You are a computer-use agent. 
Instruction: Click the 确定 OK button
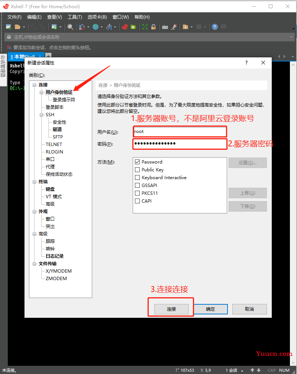(x=210, y=309)
